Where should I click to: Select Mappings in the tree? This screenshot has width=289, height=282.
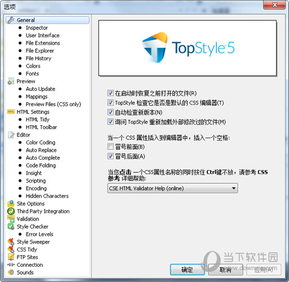[37, 96]
